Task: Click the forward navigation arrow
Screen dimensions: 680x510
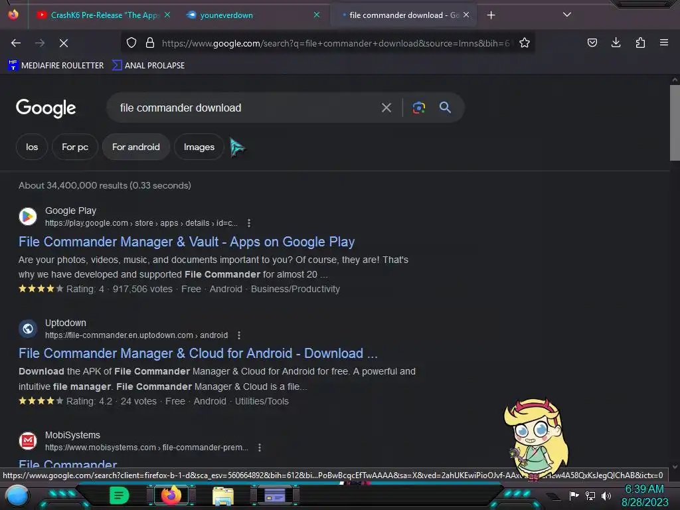Action: click(40, 43)
